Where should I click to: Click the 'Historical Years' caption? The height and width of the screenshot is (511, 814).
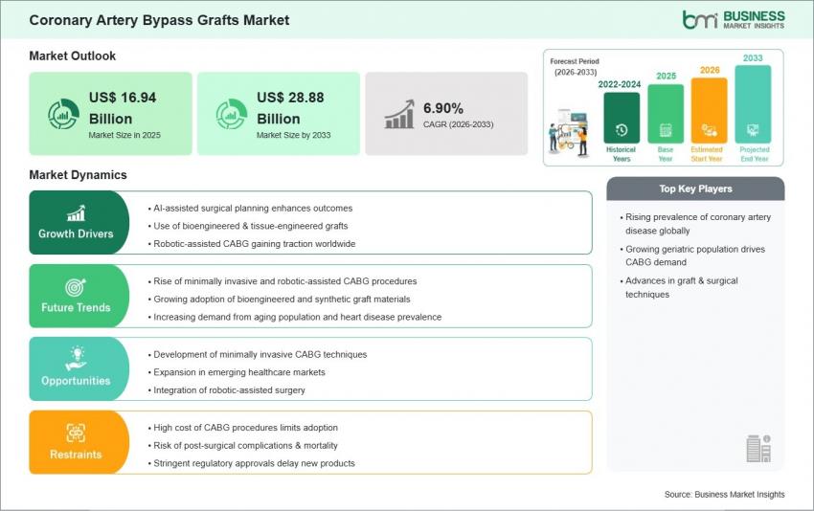click(621, 154)
